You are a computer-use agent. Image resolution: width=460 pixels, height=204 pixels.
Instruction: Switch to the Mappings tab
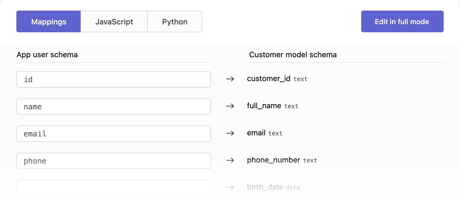[x=48, y=22]
